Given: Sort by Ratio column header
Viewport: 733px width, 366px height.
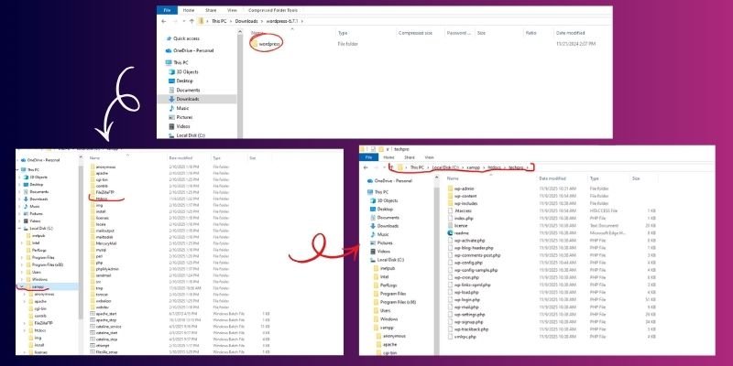Looking at the screenshot, I should 531,33.
